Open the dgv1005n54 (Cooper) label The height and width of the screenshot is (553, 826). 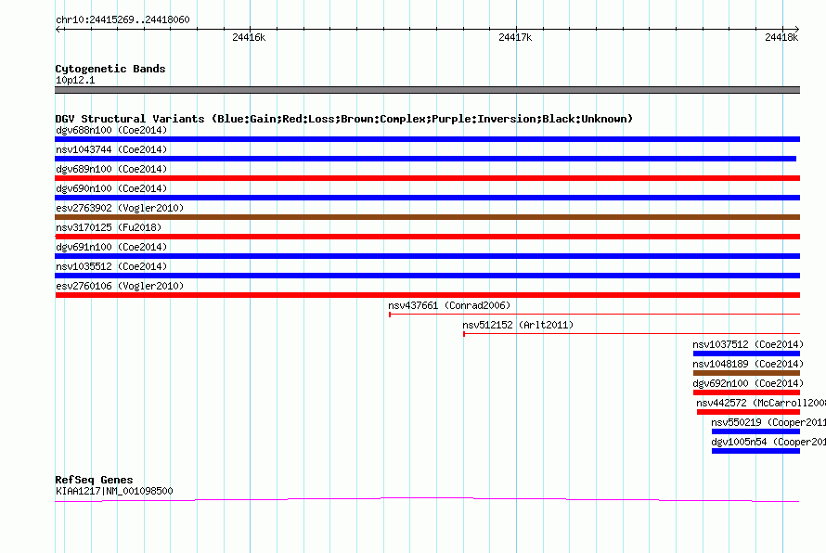[768, 442]
